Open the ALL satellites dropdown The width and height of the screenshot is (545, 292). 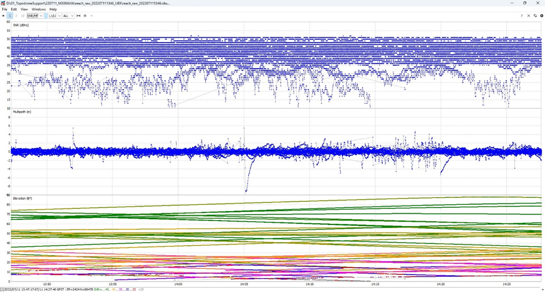tap(68, 15)
